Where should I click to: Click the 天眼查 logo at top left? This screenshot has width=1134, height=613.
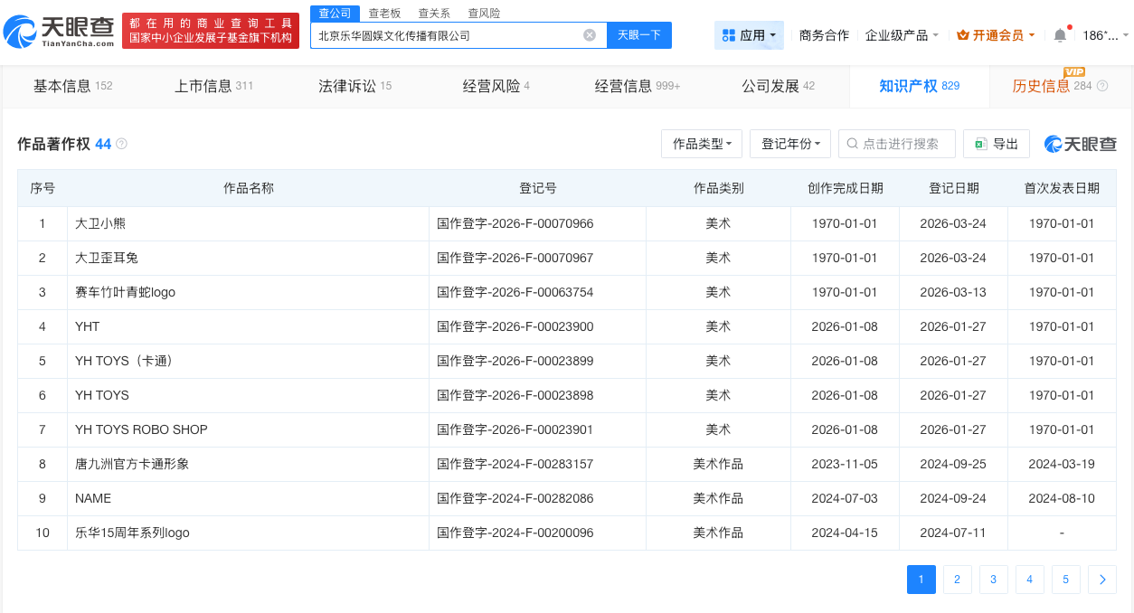tap(59, 28)
